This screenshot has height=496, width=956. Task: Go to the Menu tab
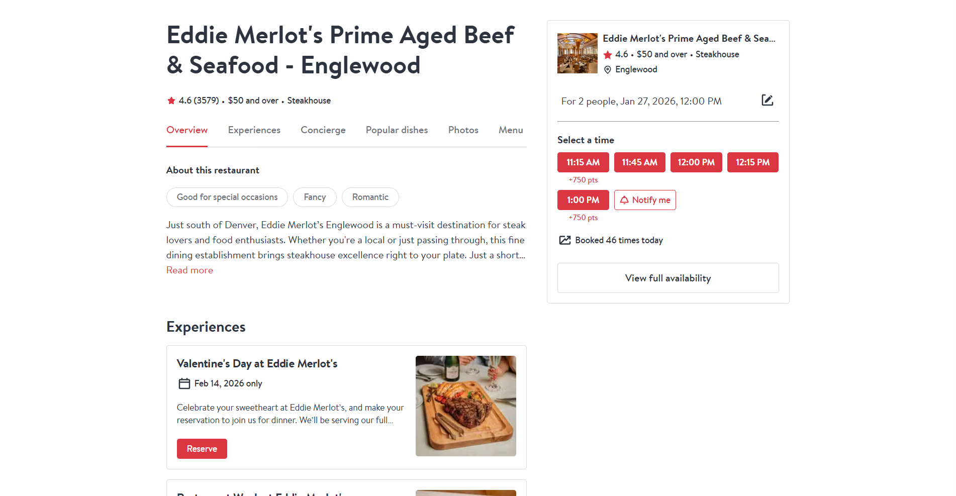pyautogui.click(x=511, y=130)
